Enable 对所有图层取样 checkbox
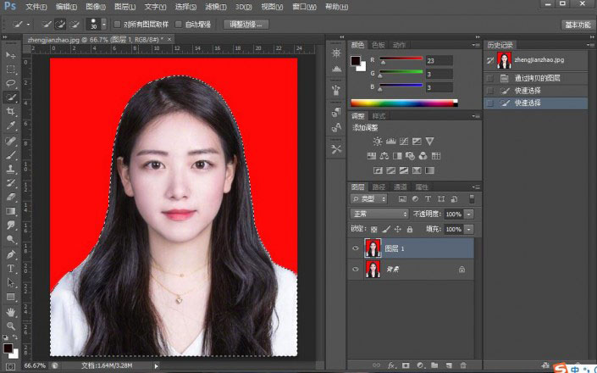 118,25
